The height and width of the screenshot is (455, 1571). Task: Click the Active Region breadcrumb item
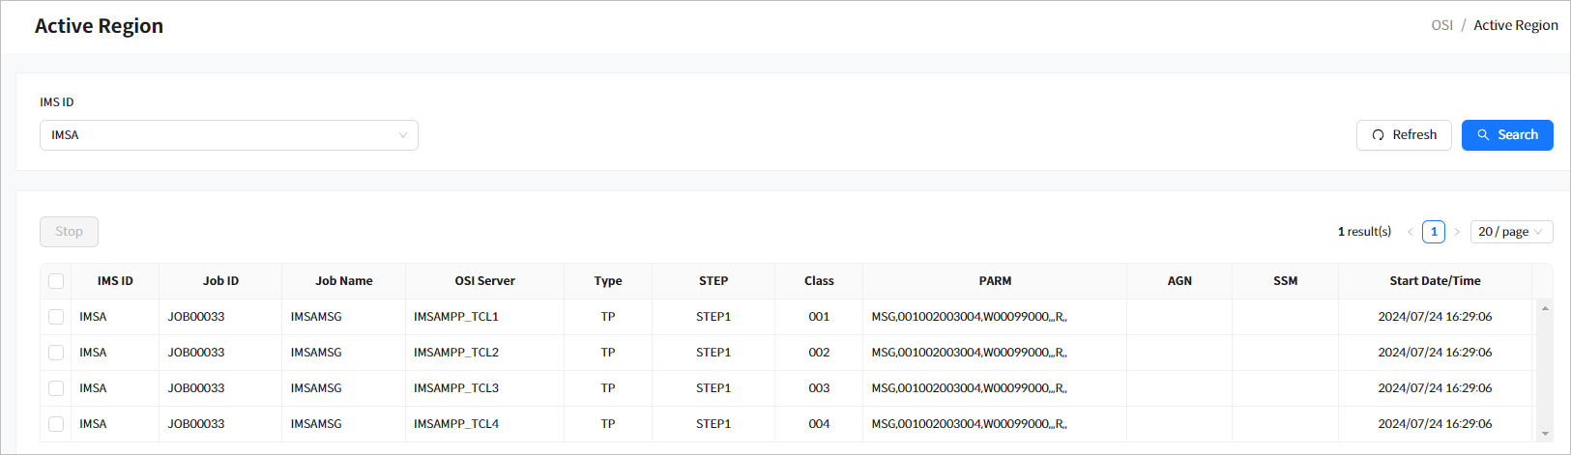point(1515,25)
